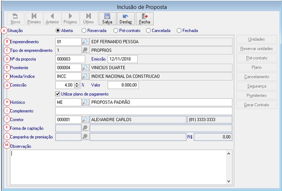Screen dimensions: 282x191
Task: Click the Unidades side button
Action: pyautogui.click(x=257, y=39)
